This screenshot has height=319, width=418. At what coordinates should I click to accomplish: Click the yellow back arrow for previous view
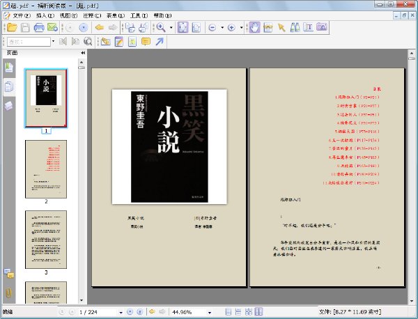tap(100, 27)
